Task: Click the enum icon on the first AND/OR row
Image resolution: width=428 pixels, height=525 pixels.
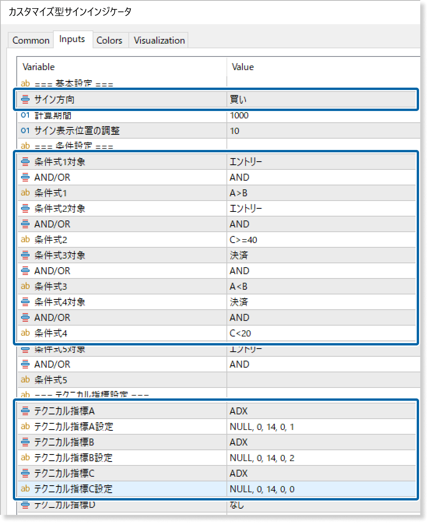Action: click(x=25, y=177)
